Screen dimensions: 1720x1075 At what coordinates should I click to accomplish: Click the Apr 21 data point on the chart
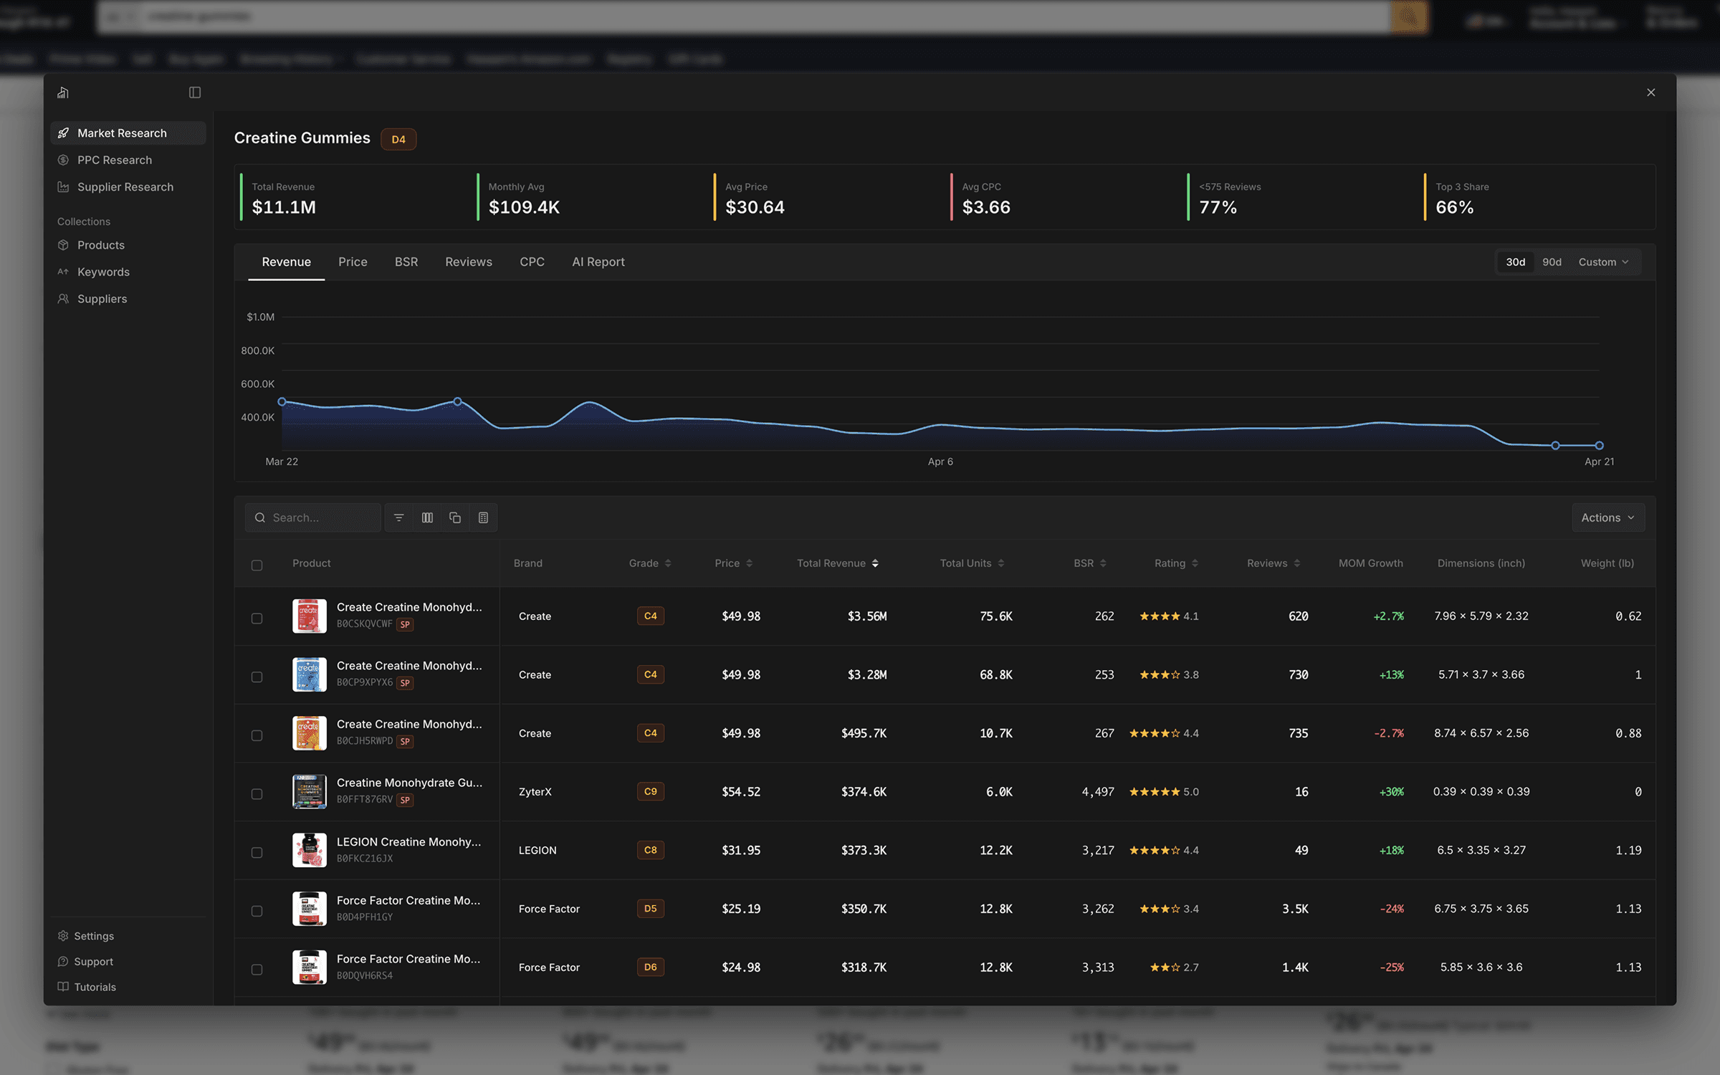[x=1599, y=446]
